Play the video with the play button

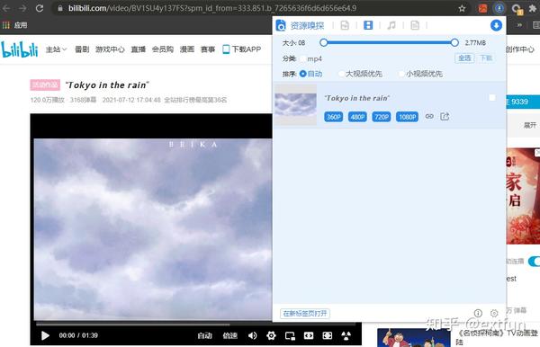click(x=45, y=335)
